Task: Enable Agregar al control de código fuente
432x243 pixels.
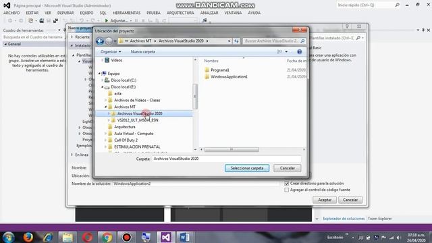Action: (x=286, y=190)
